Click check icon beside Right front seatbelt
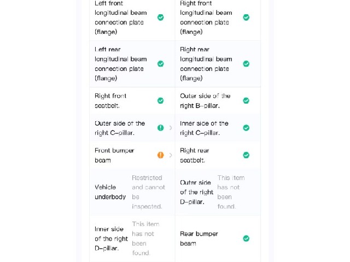 pos(160,100)
